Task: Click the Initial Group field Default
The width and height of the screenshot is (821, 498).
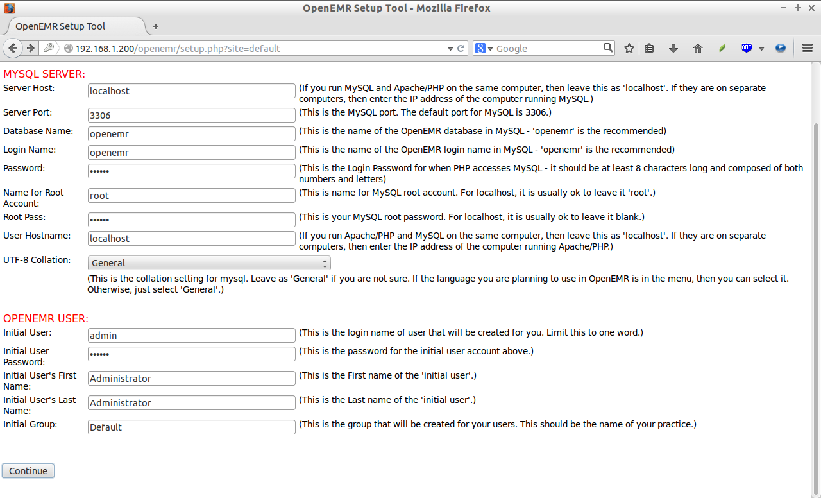Action: 192,427
